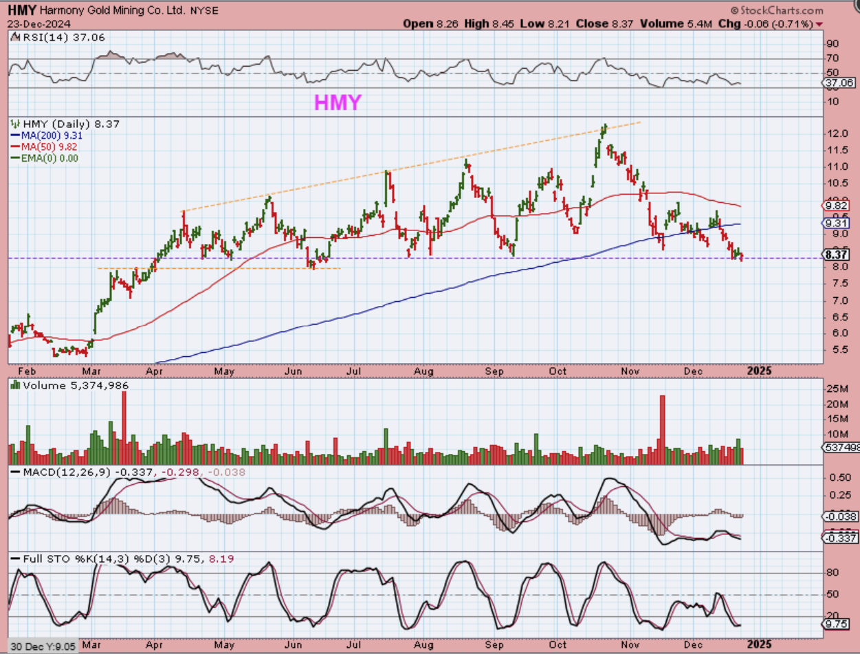Click the Jul label on price chart axis
Image resolution: width=860 pixels, height=654 pixels.
pos(355,370)
